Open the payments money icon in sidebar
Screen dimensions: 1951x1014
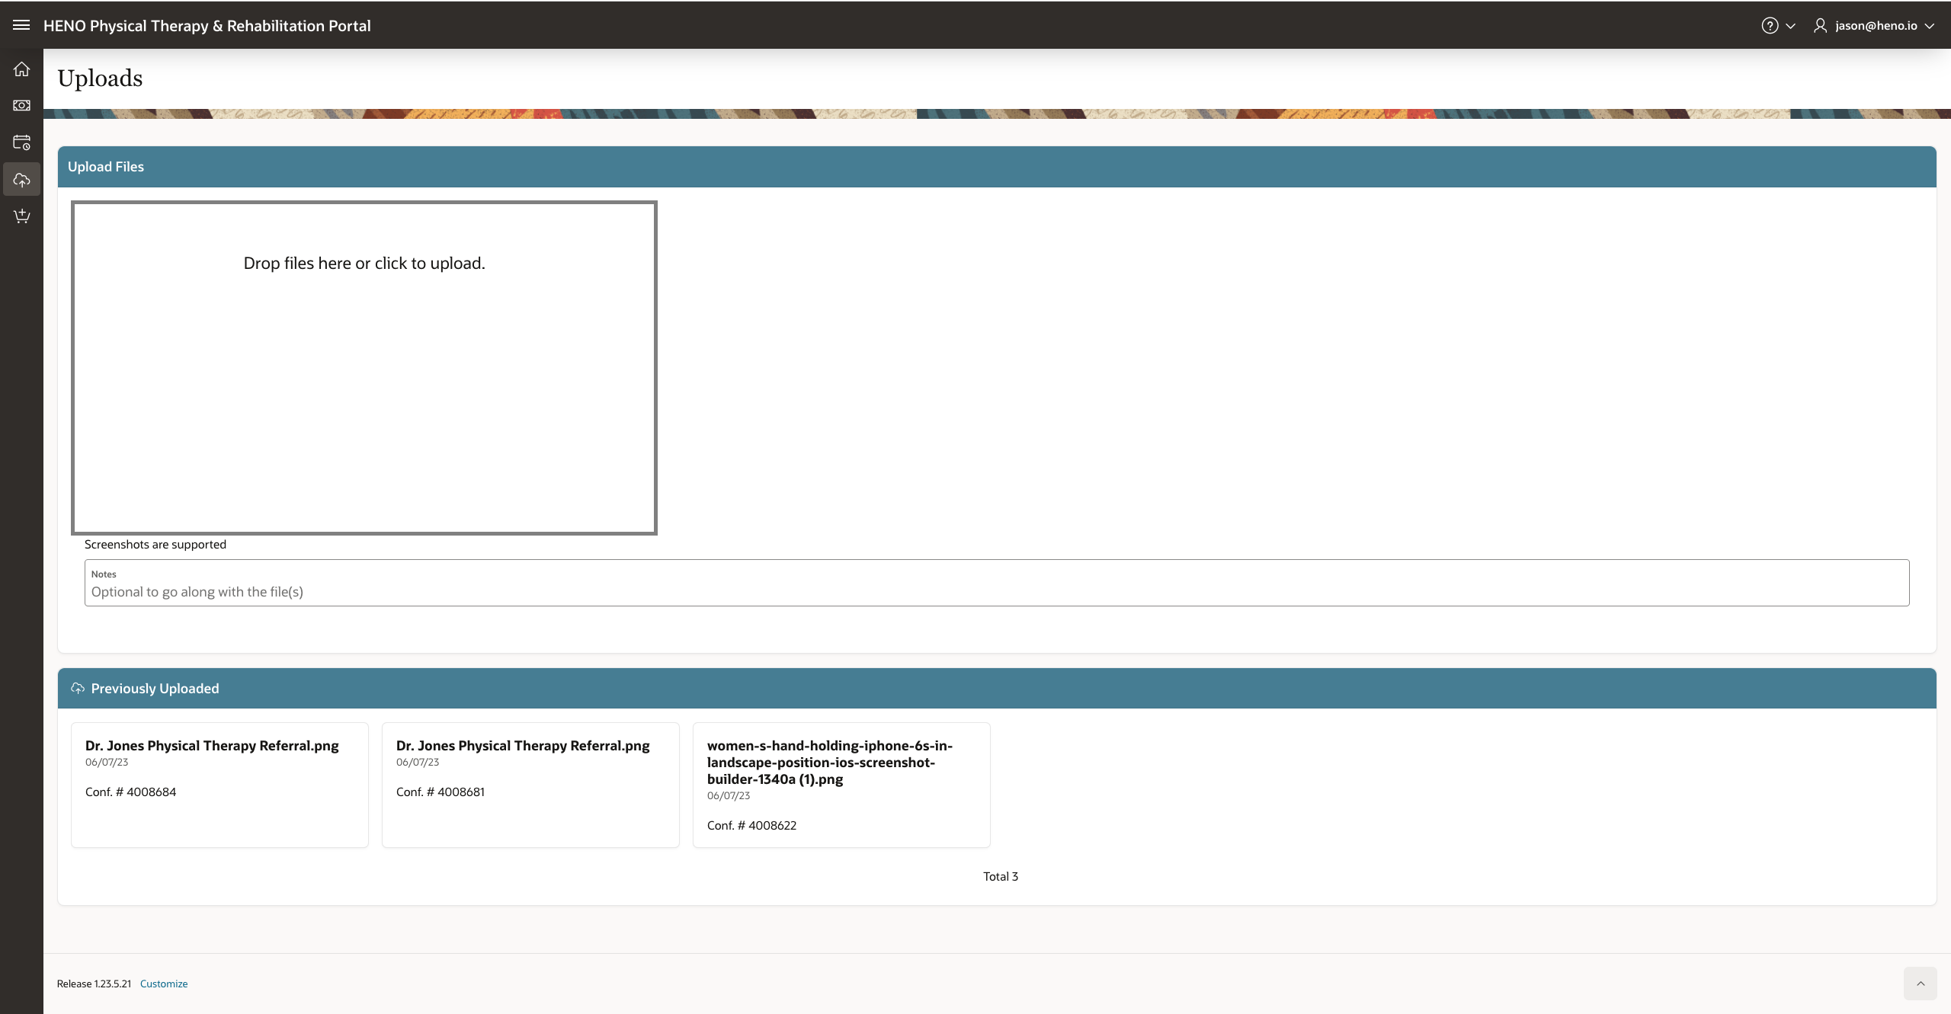[21, 105]
